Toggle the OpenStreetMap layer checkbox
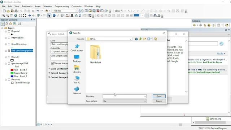231x130 pixels. [12, 83]
